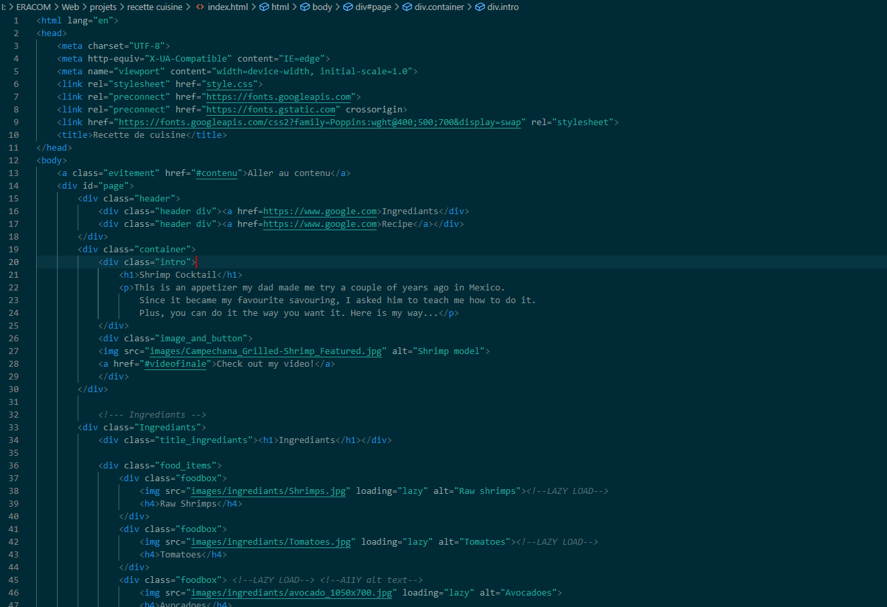This screenshot has width=887, height=607.
Task: Follow the Poppins font css2 URL
Action: [320, 122]
